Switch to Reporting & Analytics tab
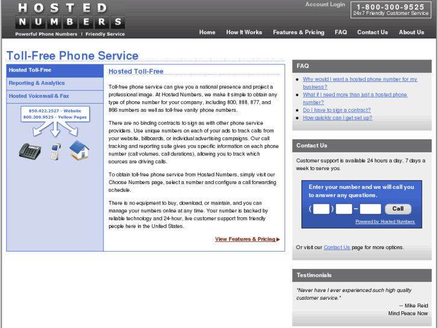This screenshot has height=328, width=438. (55, 84)
